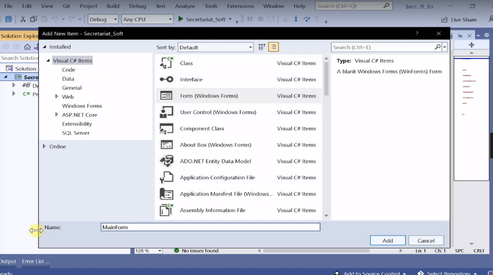The image size is (493, 275).
Task: Select the Assembly Information File icon
Action: pos(166,210)
